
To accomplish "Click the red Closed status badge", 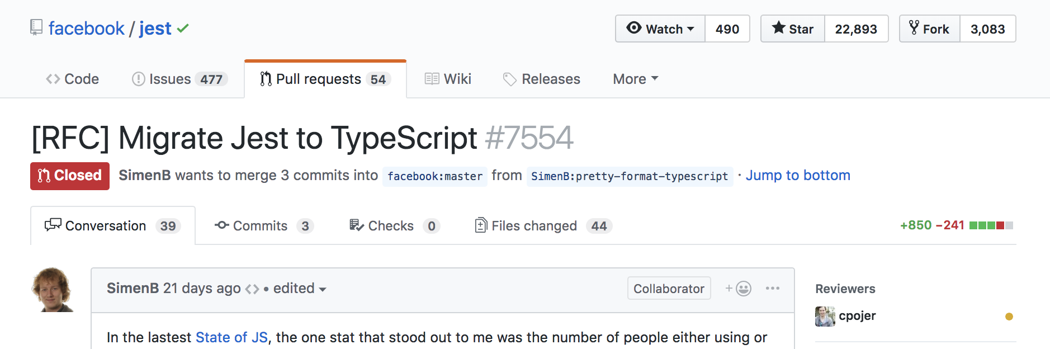I will coord(70,176).
